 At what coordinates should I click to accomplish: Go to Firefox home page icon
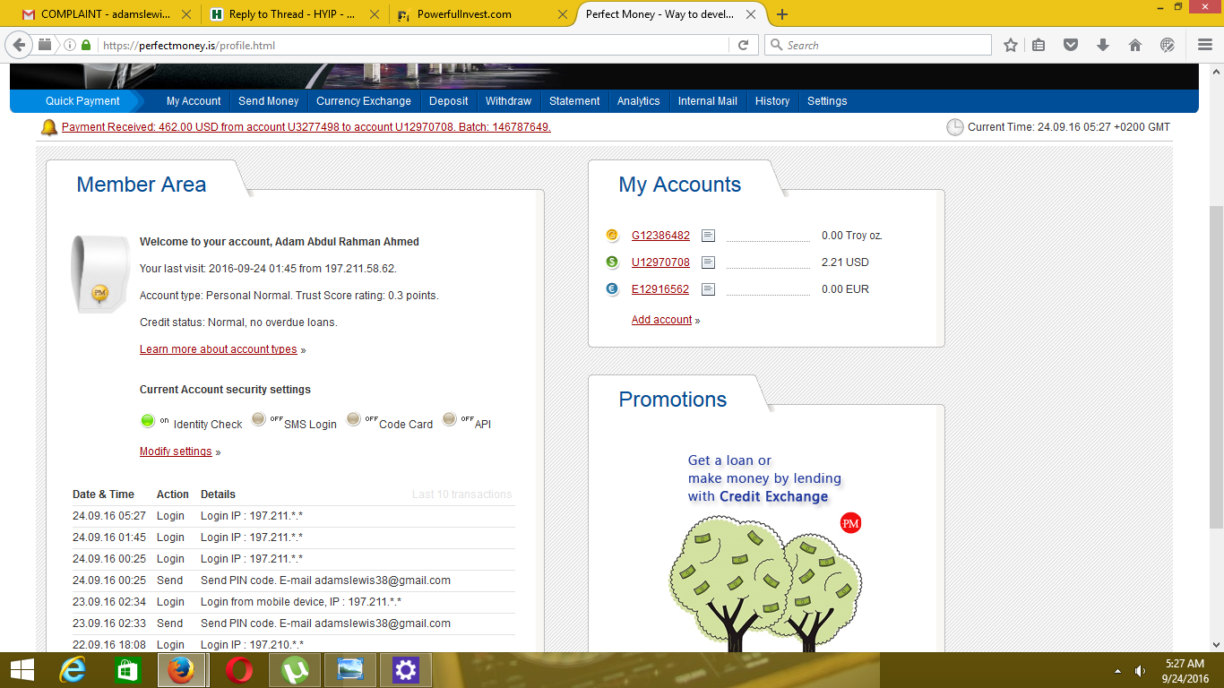point(1134,45)
